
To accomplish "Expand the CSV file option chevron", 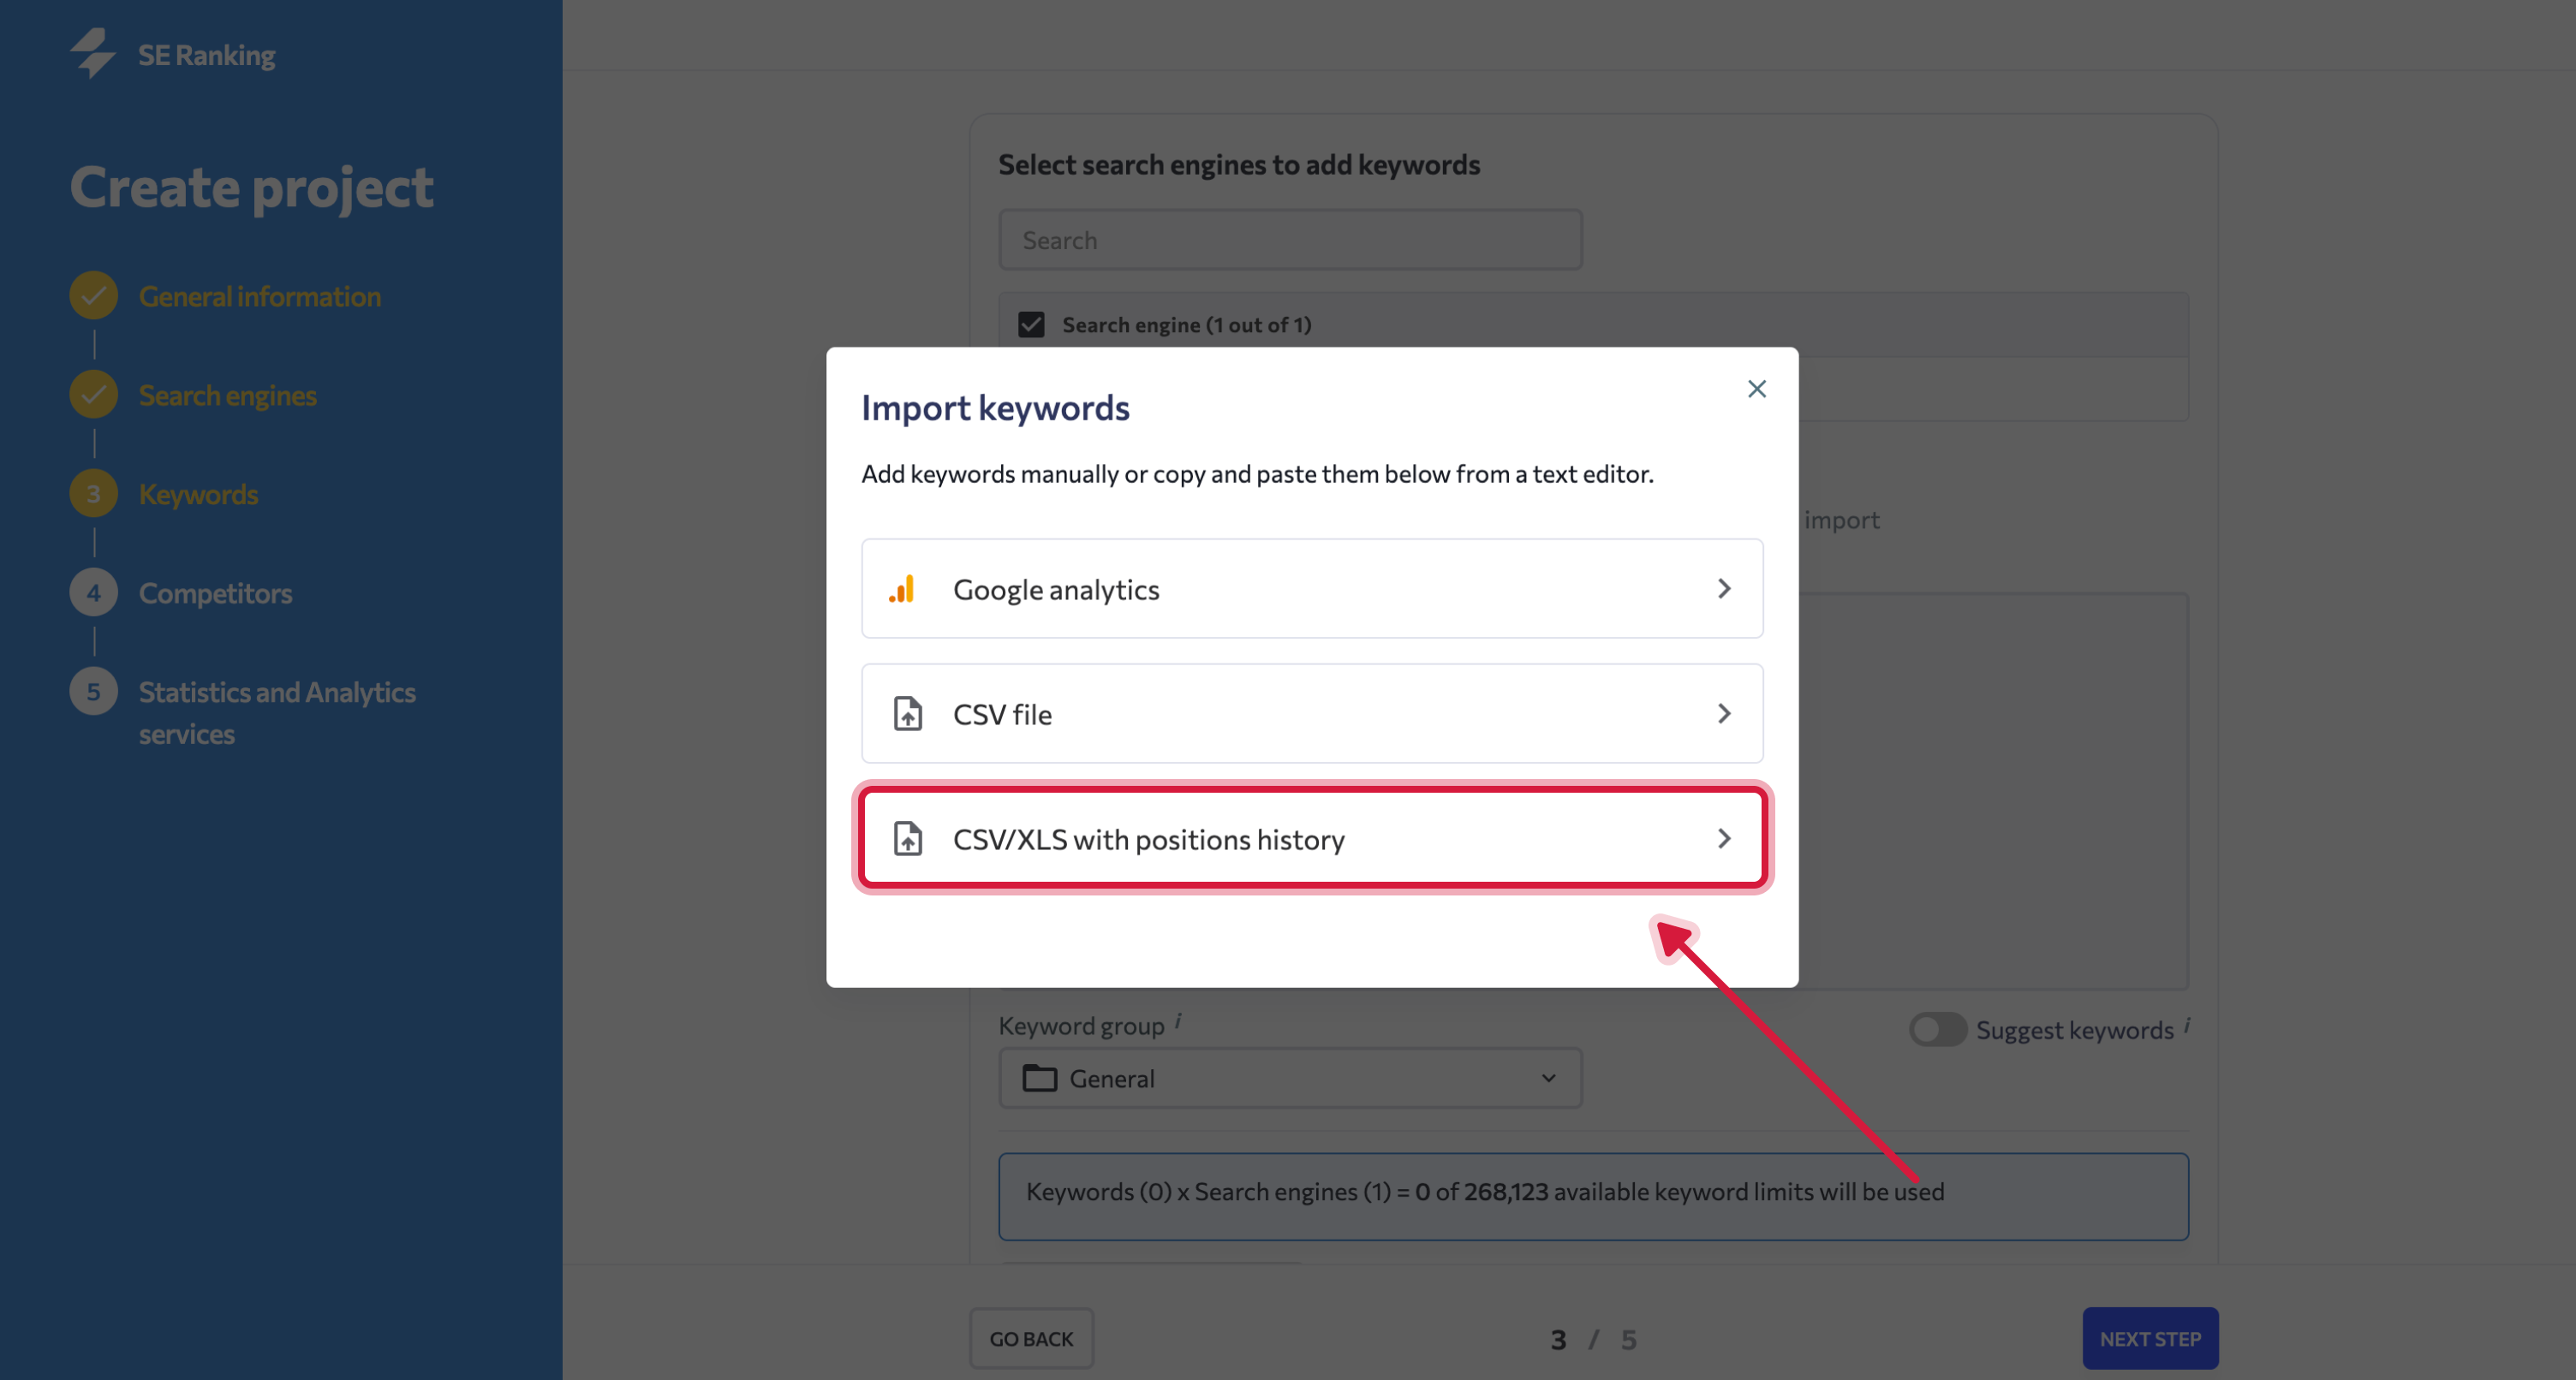I will tap(1724, 714).
